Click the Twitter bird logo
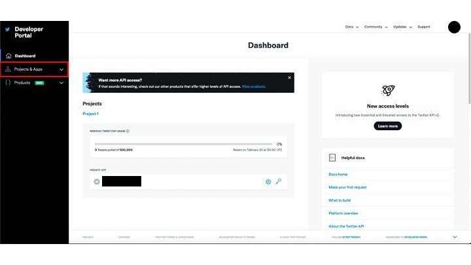 7,29
